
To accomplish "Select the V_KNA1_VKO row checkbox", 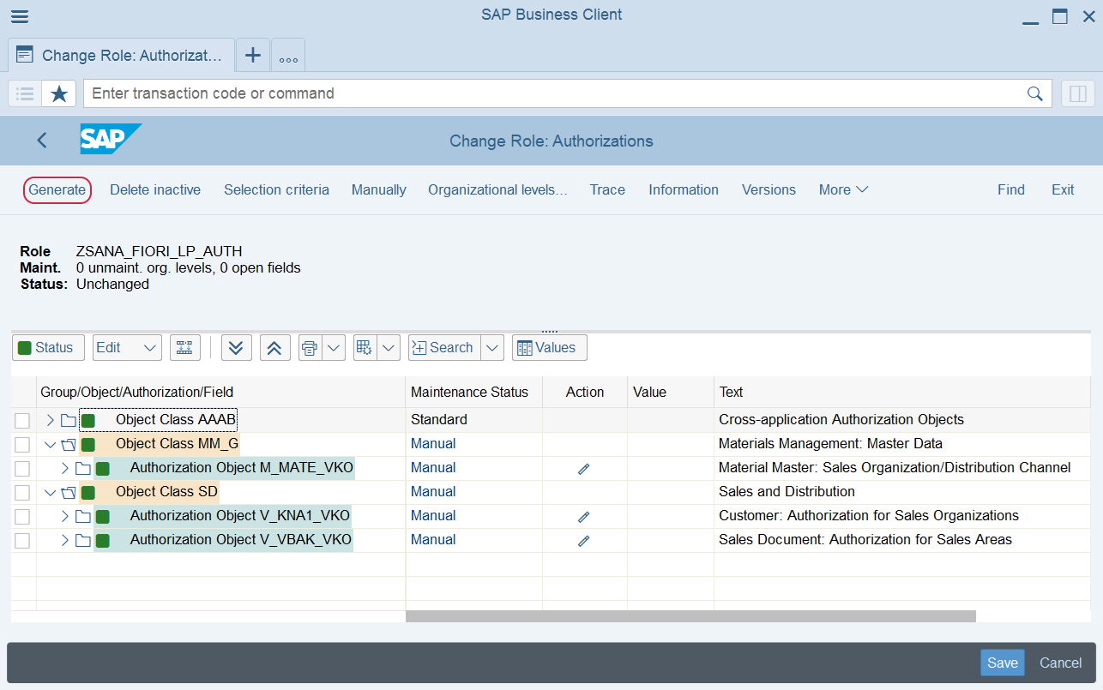I will click(x=22, y=517).
